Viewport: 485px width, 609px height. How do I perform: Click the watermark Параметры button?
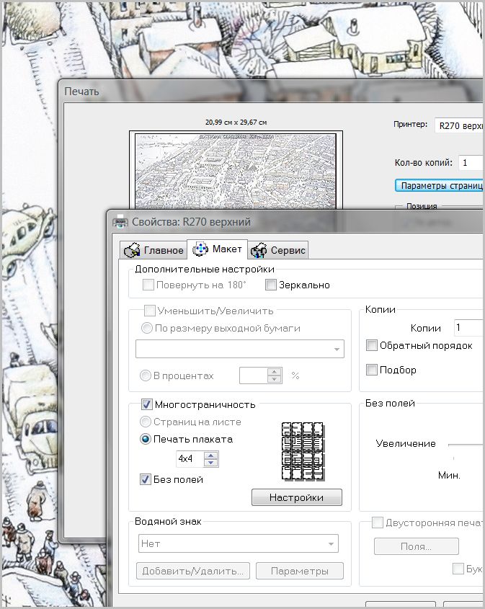coord(300,571)
